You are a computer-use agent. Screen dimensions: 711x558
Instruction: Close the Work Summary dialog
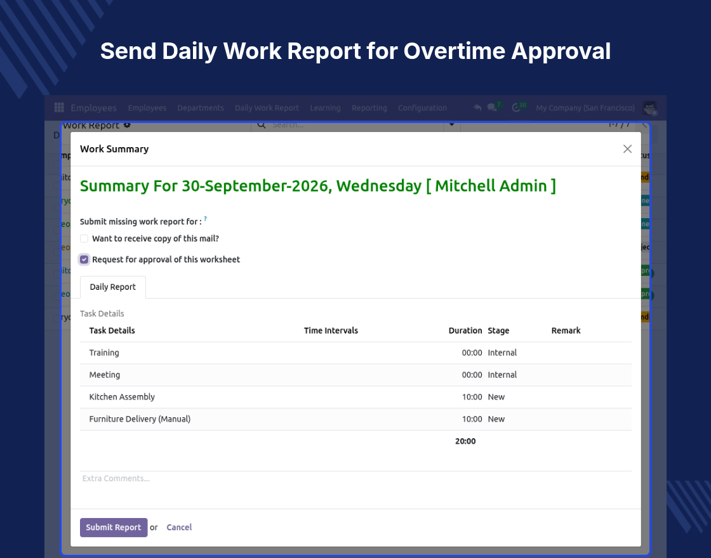[627, 149]
